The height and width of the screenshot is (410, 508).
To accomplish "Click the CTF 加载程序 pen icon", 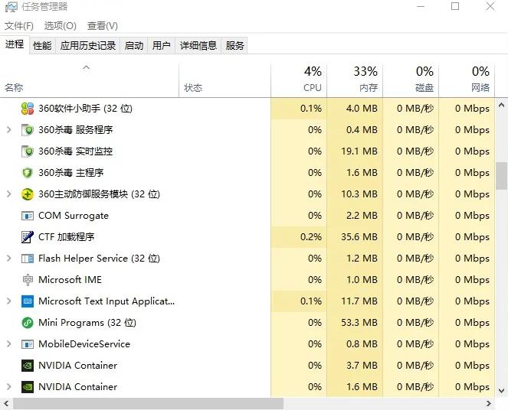I will coord(28,237).
